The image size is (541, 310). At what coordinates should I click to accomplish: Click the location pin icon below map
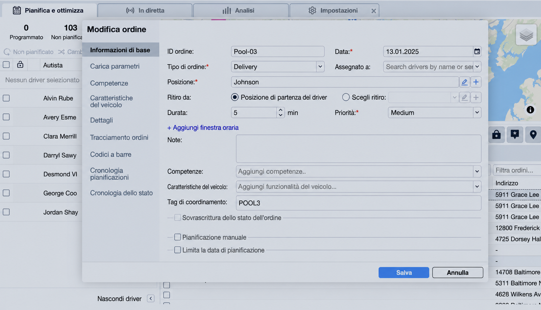point(533,135)
